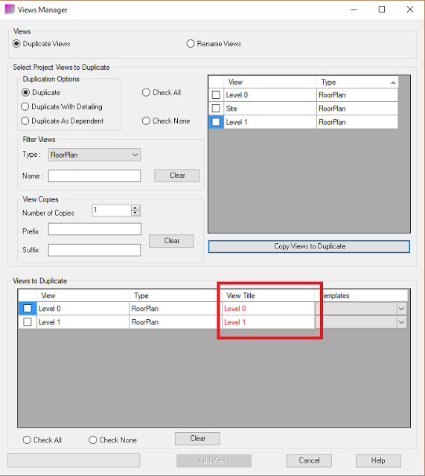Click the Name filter input field
Image resolution: width=425 pixels, height=476 pixels.
(95, 176)
